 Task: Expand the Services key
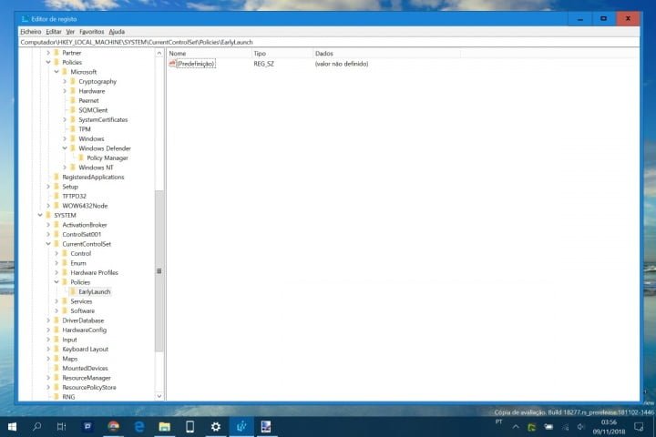[56, 301]
